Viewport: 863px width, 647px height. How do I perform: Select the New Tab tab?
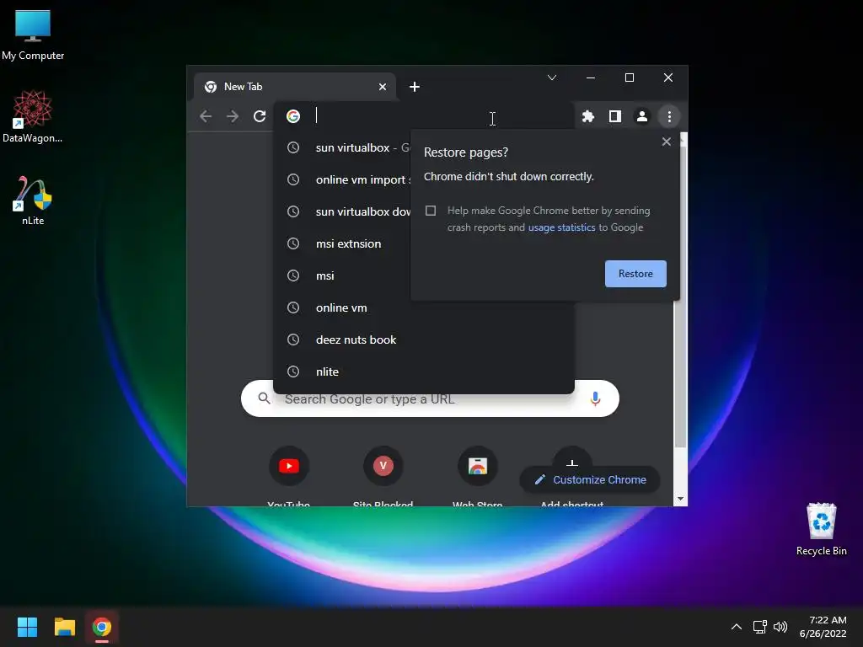tap(294, 87)
